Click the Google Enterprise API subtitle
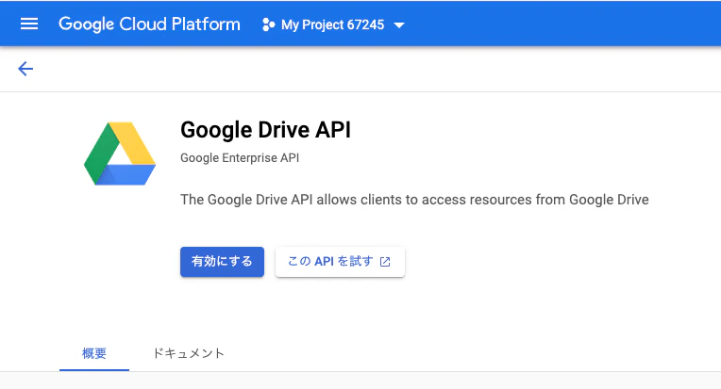Viewport: 721px width, 389px height. 240,158
